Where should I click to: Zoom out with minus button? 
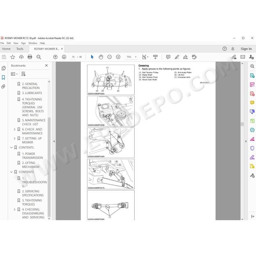[109, 57]
